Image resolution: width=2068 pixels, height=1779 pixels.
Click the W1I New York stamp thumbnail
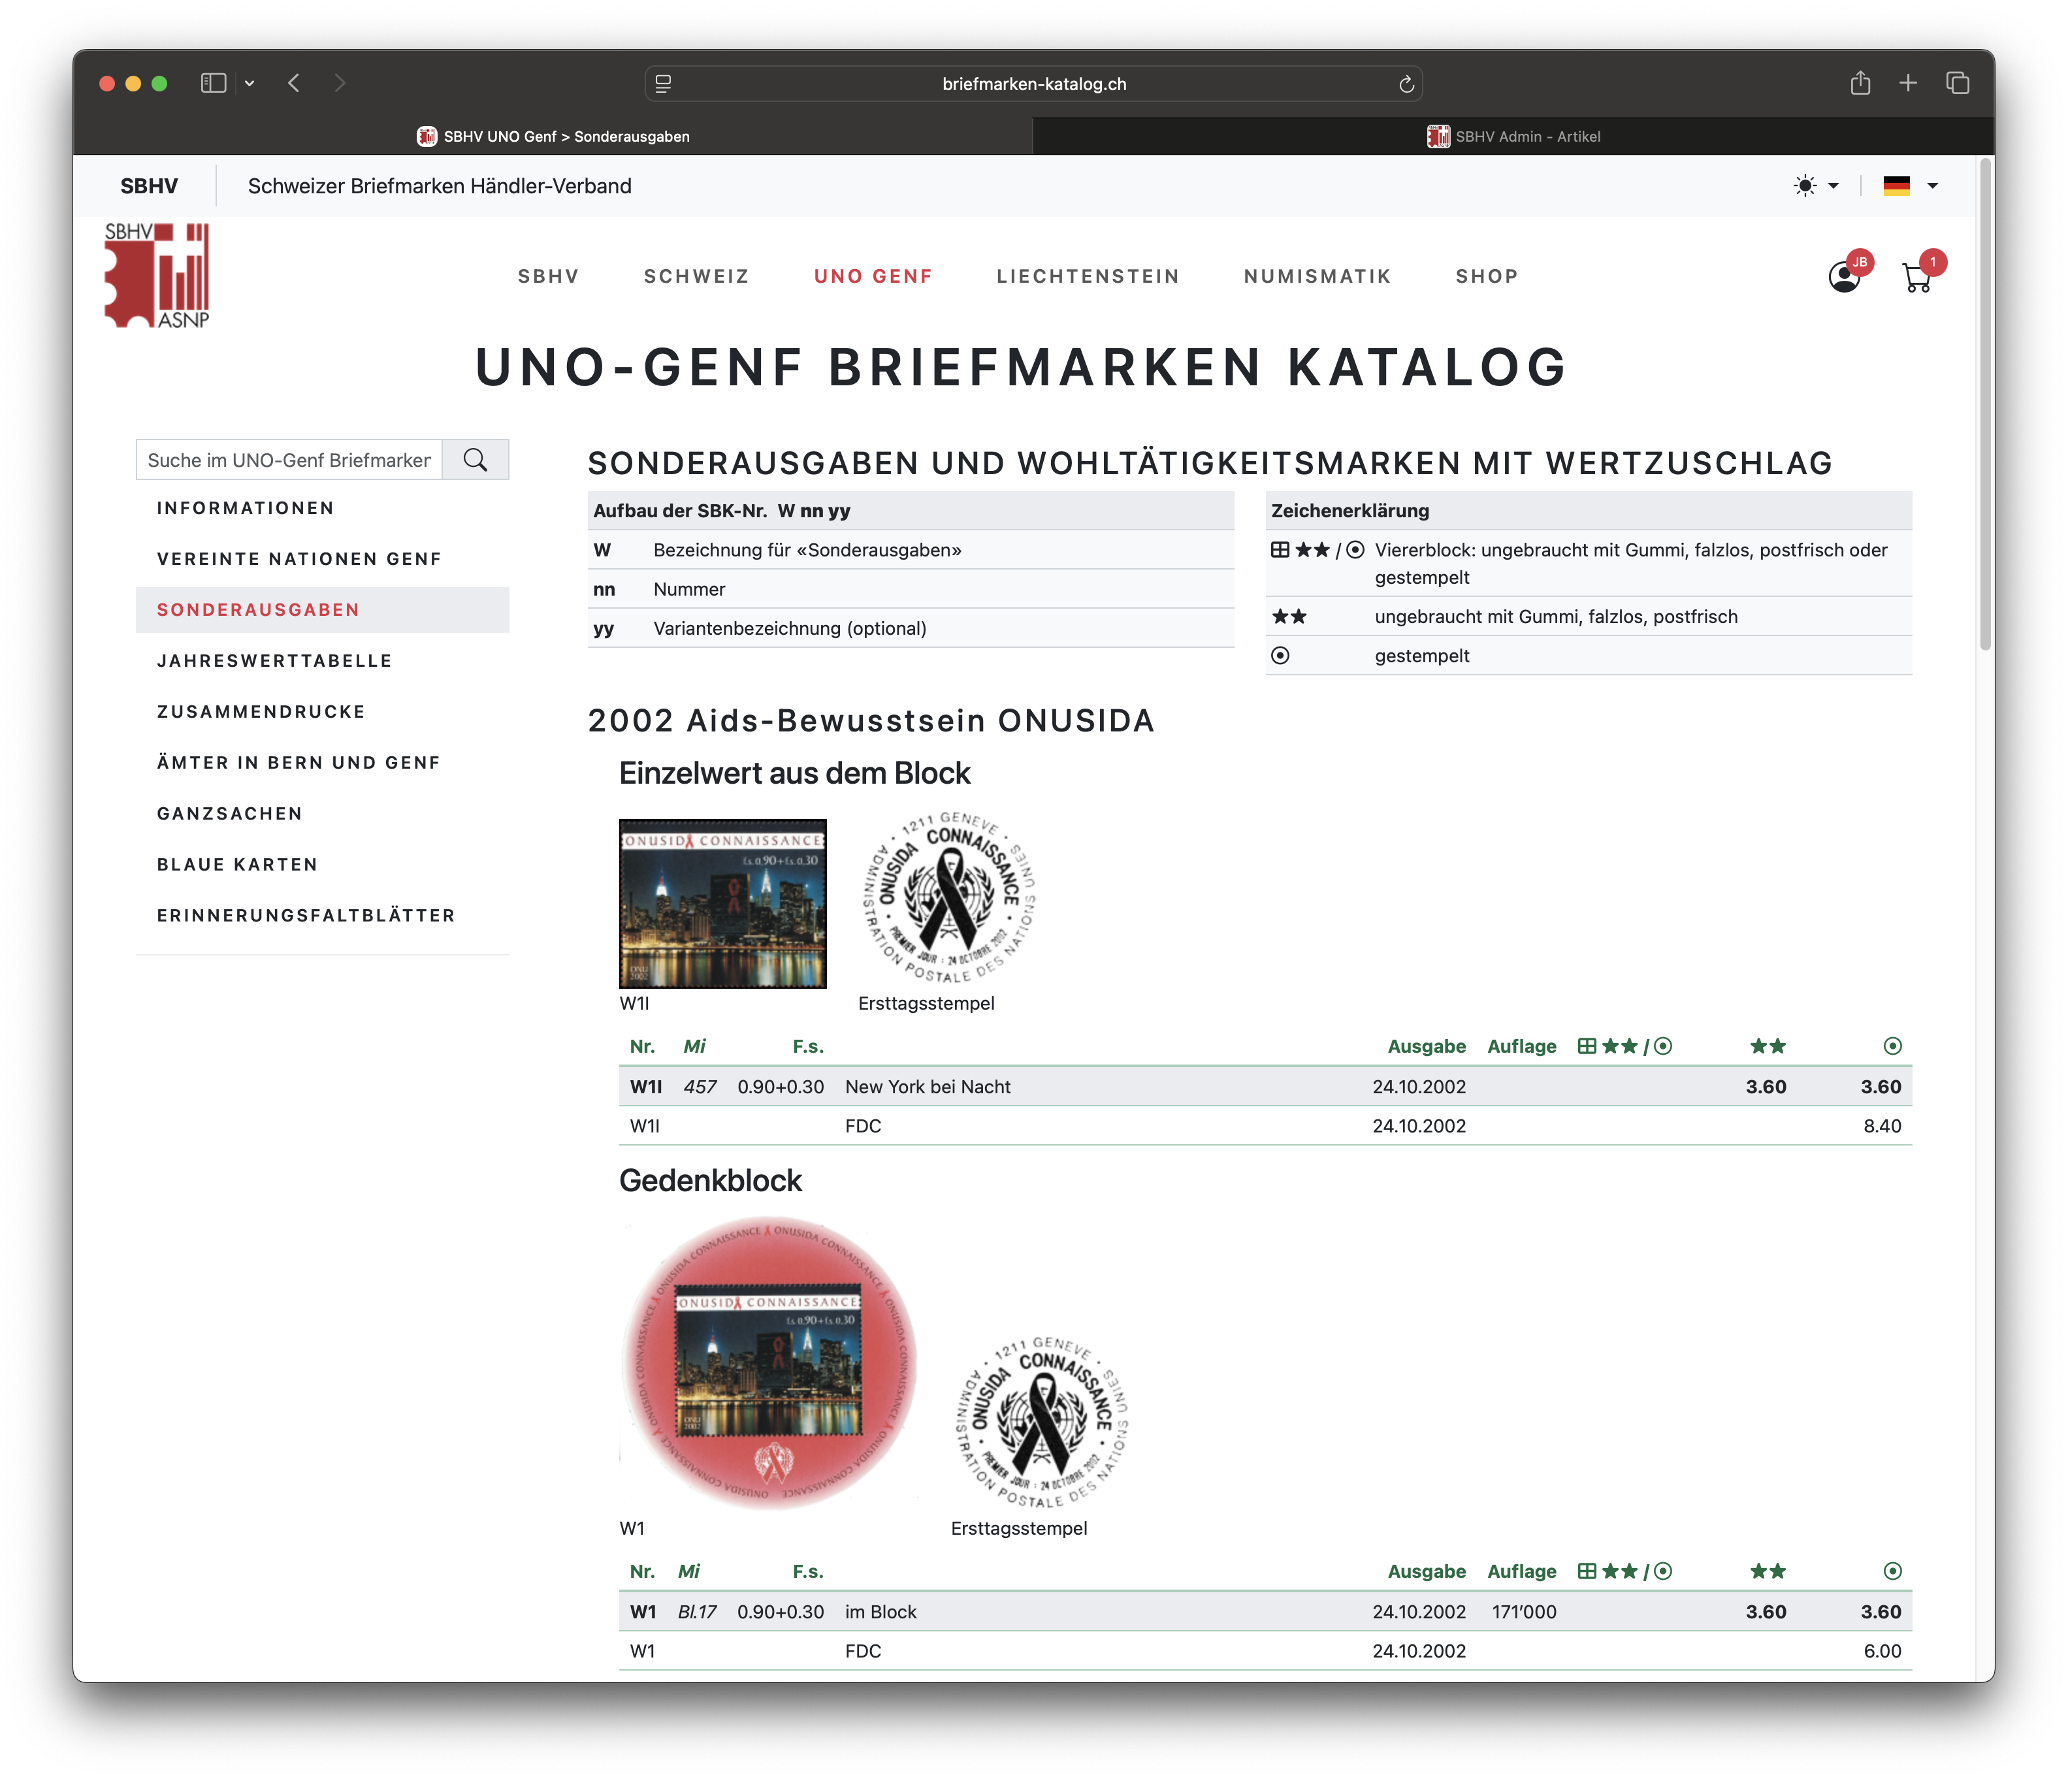722,904
